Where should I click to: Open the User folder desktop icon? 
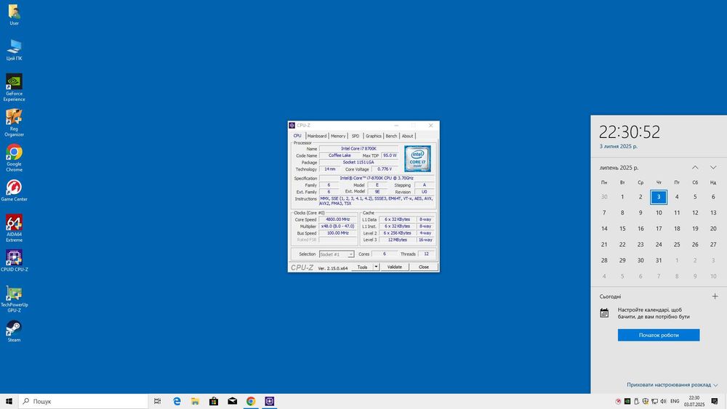[14, 15]
